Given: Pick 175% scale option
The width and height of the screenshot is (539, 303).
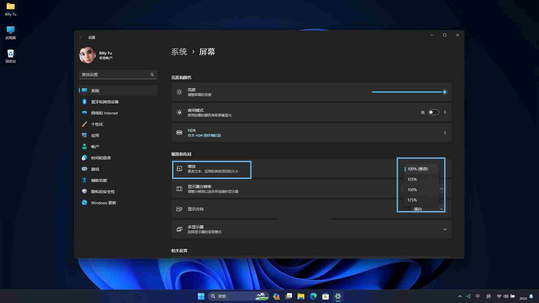Looking at the screenshot, I should (412, 200).
